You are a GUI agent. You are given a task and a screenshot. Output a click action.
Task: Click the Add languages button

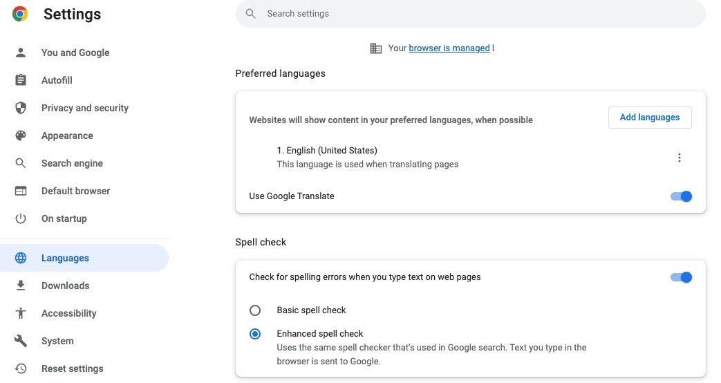click(649, 118)
